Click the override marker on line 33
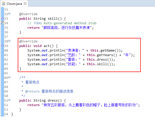This screenshot has height=117, width=155. click(x=3, y=18)
